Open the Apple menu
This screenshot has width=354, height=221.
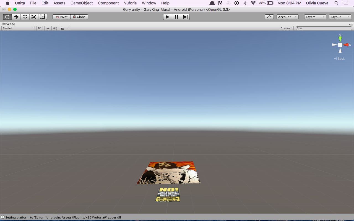point(7,3)
